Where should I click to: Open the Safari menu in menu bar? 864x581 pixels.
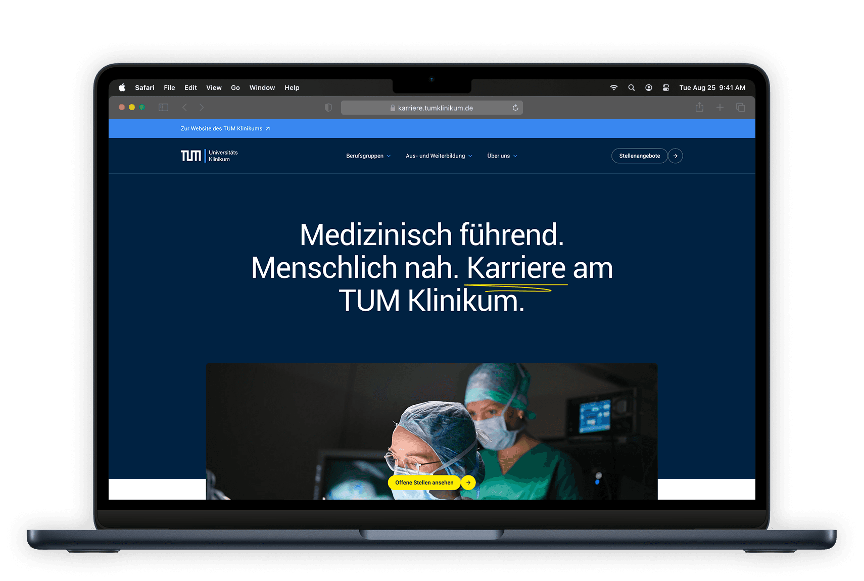tap(145, 87)
